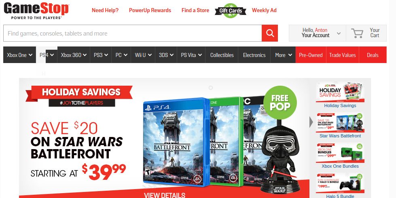Open the More menu dropdown
This screenshot has width=396, height=198.
click(x=283, y=55)
